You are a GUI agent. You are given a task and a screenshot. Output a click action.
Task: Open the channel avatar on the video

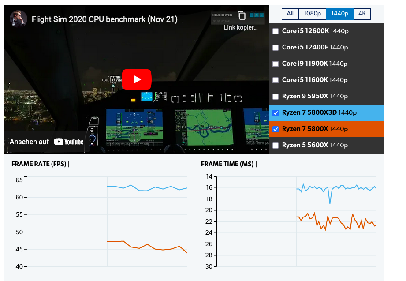19,19
